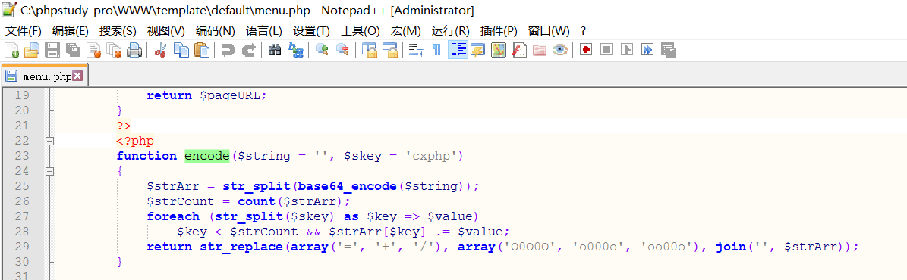Image resolution: width=907 pixels, height=280 pixels.
Task: Click line number 29 in the margin
Action: (x=21, y=247)
